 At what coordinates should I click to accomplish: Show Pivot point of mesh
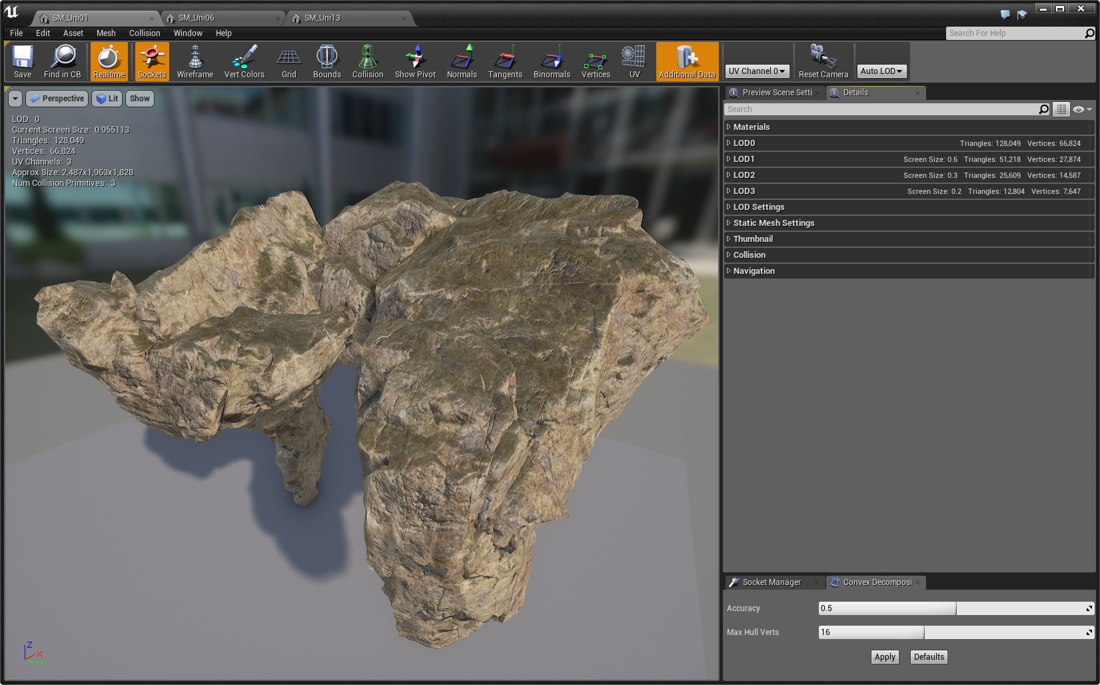point(415,61)
